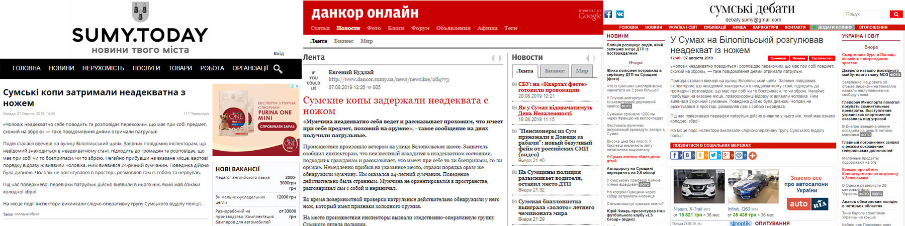Click the Кримінал tag button
905x226 pixels.
click(x=778, y=58)
